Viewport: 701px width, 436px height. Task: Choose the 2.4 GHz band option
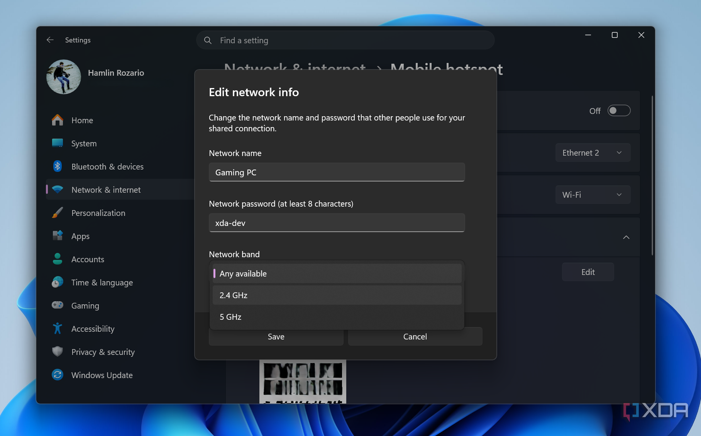(x=337, y=295)
